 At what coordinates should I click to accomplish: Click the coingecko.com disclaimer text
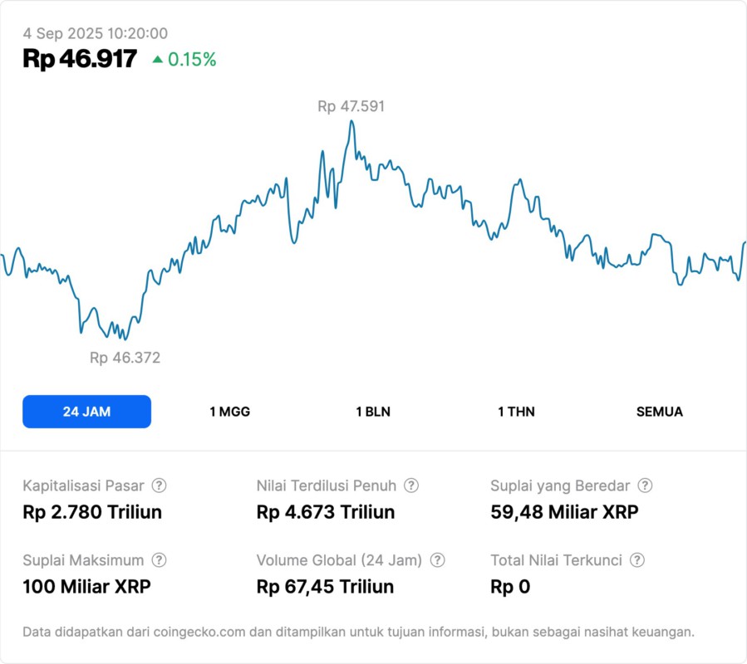[358, 632]
